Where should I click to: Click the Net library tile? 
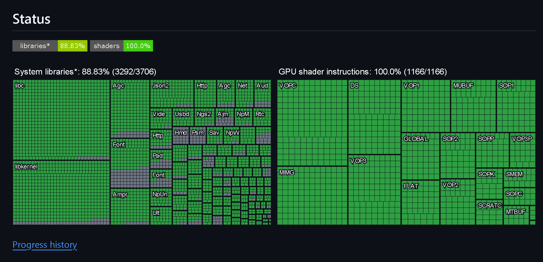(x=245, y=94)
